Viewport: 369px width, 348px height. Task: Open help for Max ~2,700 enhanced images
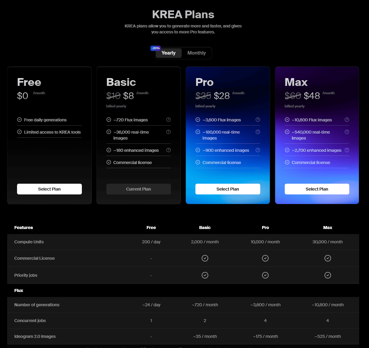(347, 150)
